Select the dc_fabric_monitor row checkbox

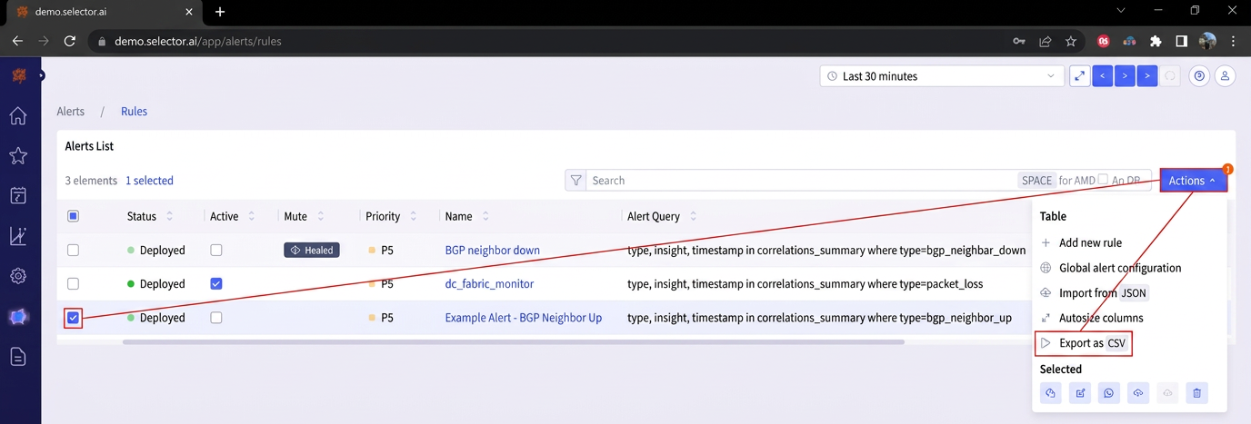tap(74, 283)
